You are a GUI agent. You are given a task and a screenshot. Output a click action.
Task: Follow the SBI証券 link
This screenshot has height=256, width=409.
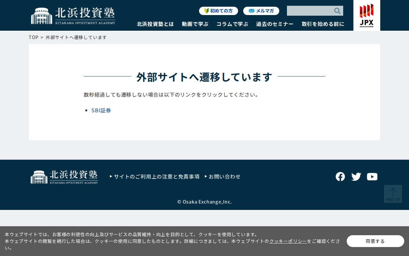pyautogui.click(x=101, y=110)
